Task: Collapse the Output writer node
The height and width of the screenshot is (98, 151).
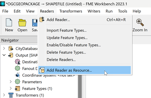Action: (x=4, y=55)
